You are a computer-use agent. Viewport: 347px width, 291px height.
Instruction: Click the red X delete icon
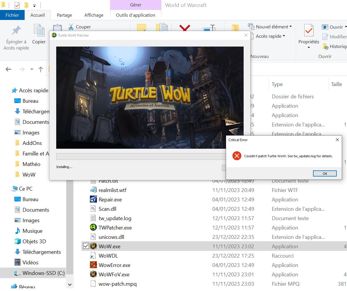[x=184, y=28]
